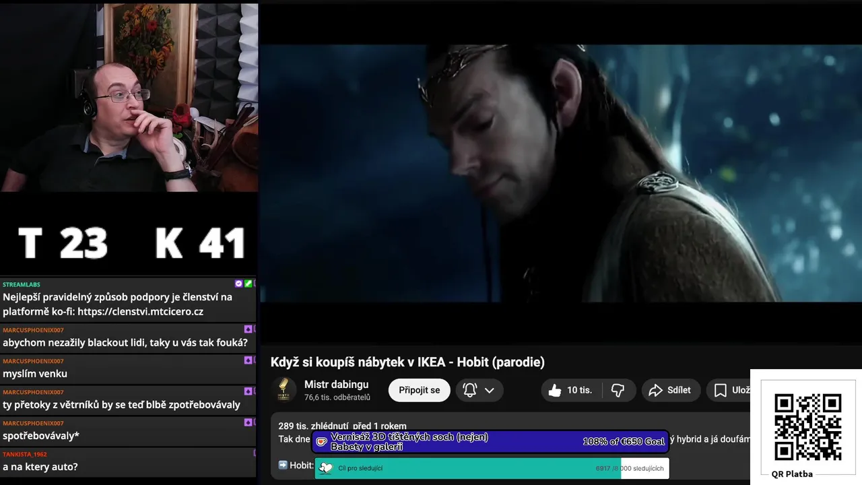The height and width of the screenshot is (485, 862).
Task: Like the video with 10 tis. likes
Action: point(570,390)
